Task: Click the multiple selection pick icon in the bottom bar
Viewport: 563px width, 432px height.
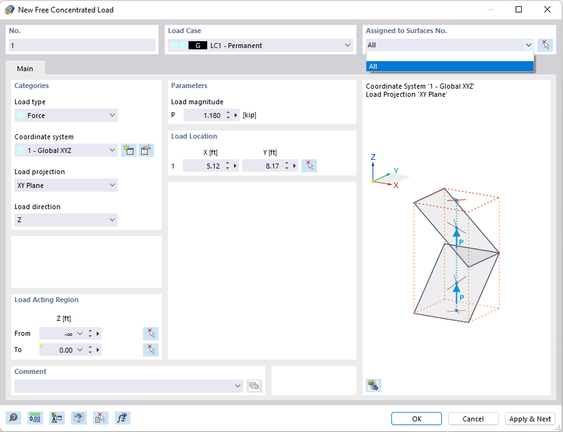Action: (100, 418)
